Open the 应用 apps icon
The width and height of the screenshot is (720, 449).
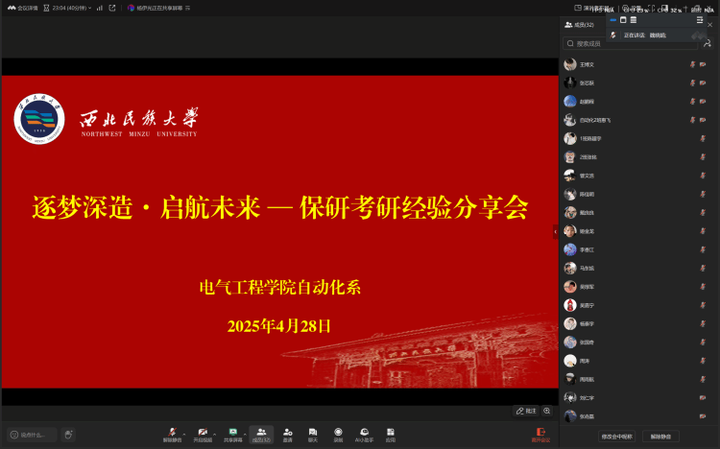(391, 432)
